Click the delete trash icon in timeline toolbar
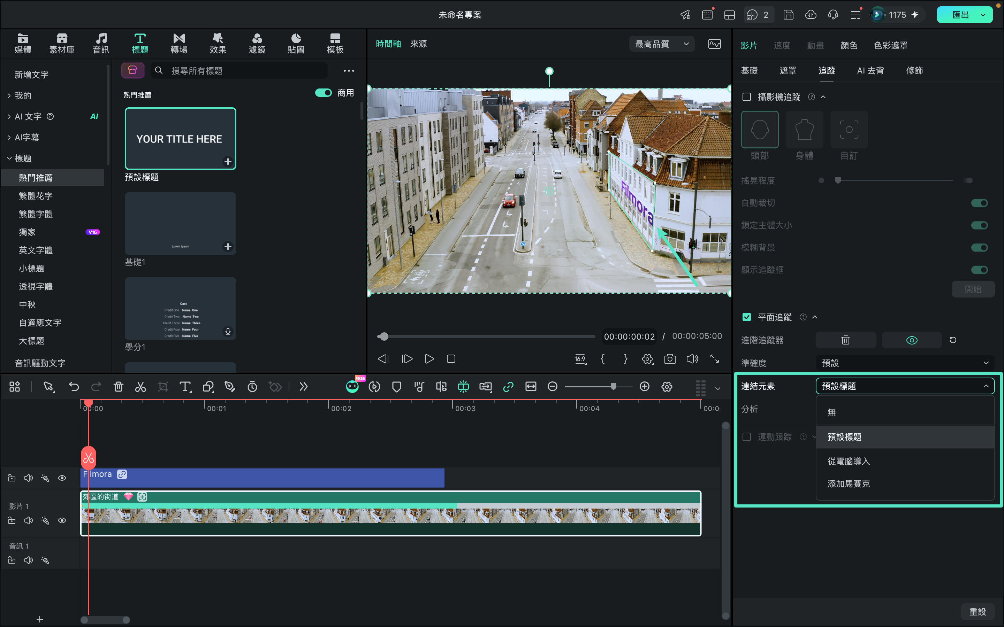 point(118,387)
